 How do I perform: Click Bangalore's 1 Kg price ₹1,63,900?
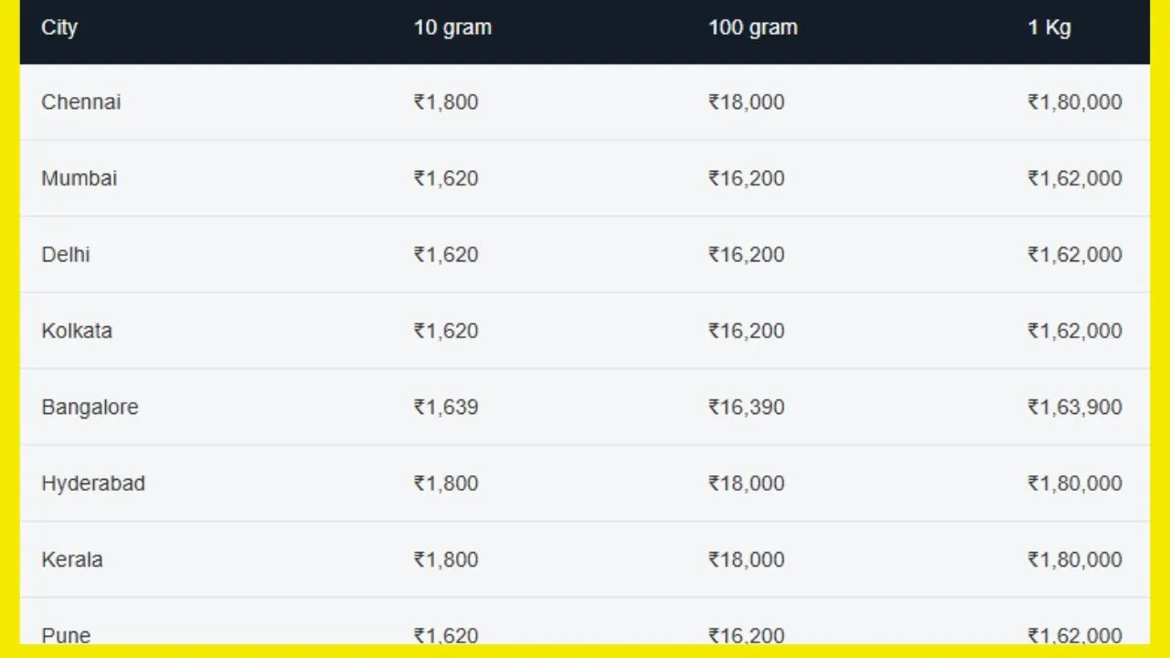(x=1074, y=408)
